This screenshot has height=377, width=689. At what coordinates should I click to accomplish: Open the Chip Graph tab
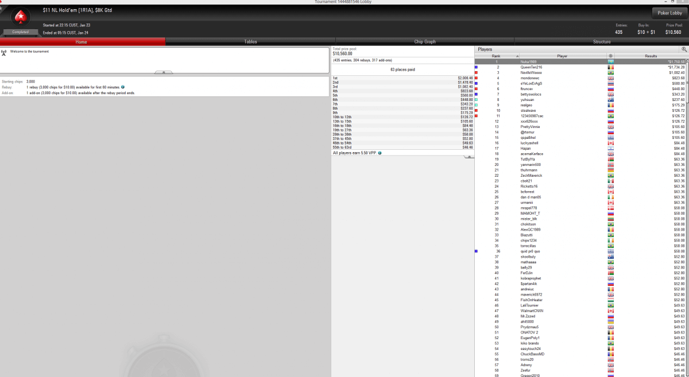click(425, 42)
